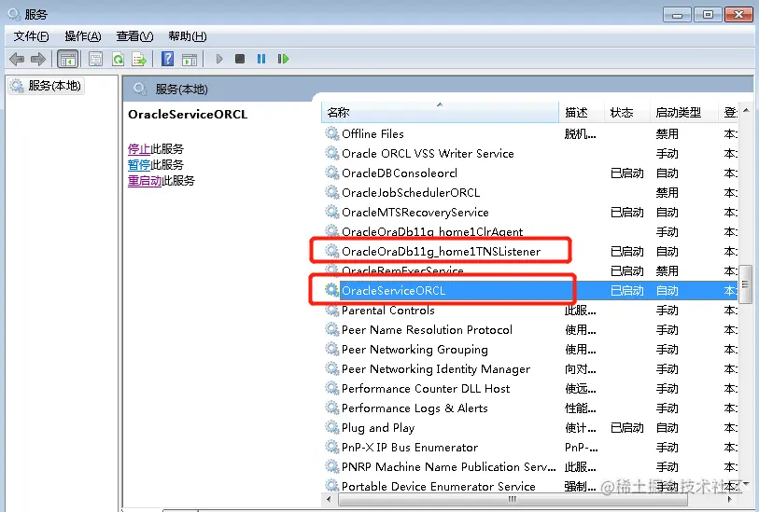Click gear icon beside PnP-X IP Bus Enumerator
The image size is (759, 512).
(331, 446)
